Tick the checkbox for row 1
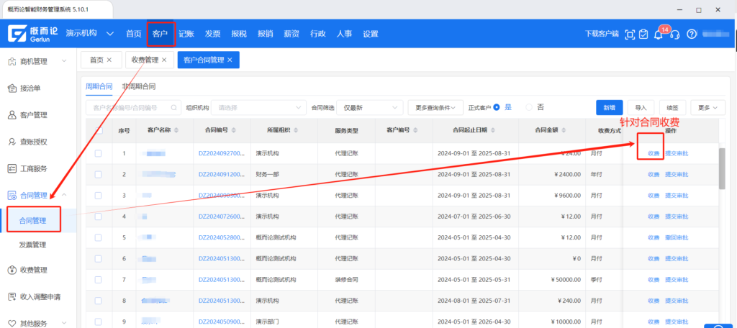This screenshot has height=328, width=737. [98, 153]
